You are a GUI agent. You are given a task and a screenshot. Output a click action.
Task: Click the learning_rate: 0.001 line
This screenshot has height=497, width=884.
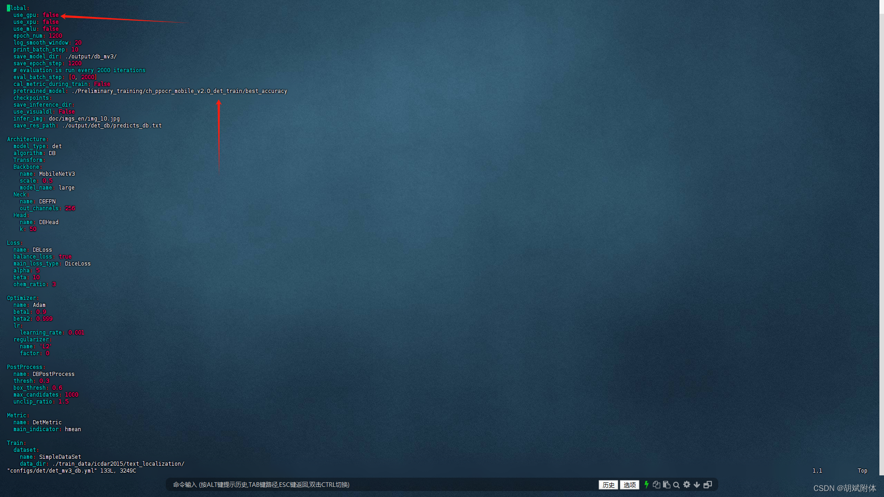click(x=52, y=333)
